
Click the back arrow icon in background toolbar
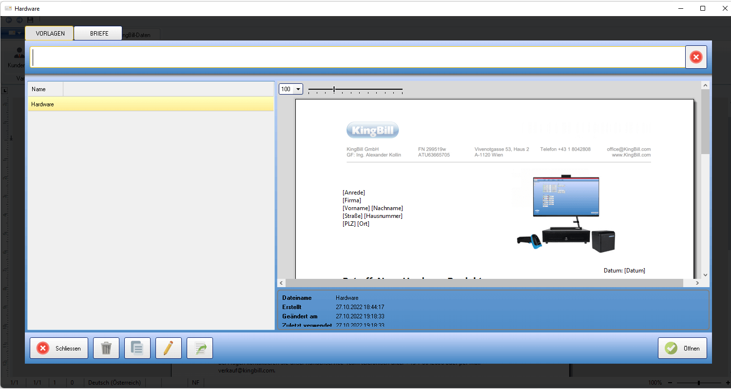[x=8, y=20]
